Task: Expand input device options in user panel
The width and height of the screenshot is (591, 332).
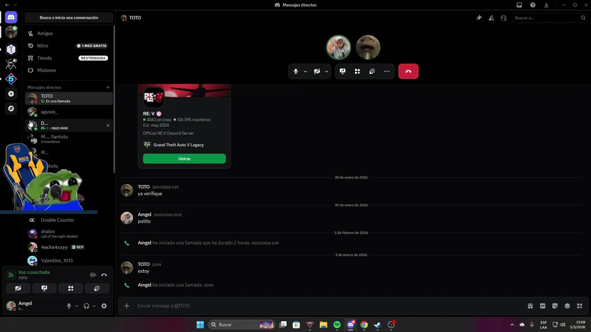Action: pyautogui.click(x=77, y=306)
